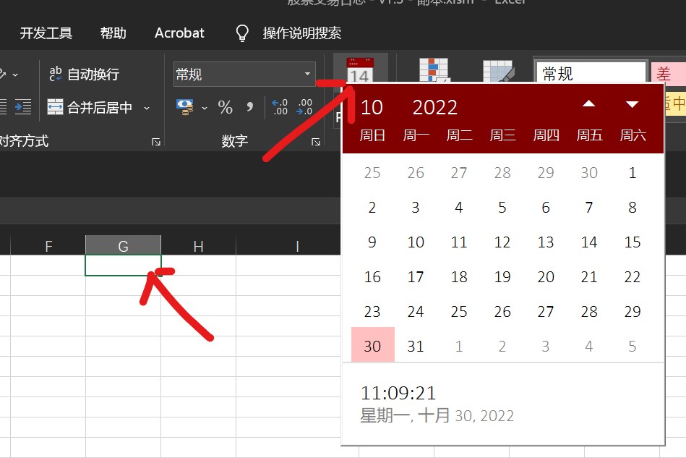Image resolution: width=686 pixels, height=458 pixels.
Task: Apply comma style number format
Action: (249, 108)
